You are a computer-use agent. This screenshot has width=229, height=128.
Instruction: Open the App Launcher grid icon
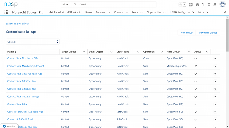tap(6, 12)
